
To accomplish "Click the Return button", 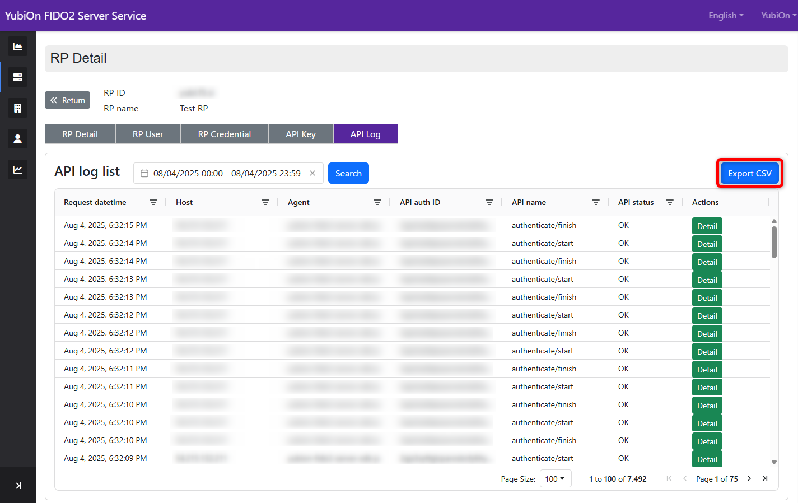I will pos(67,100).
